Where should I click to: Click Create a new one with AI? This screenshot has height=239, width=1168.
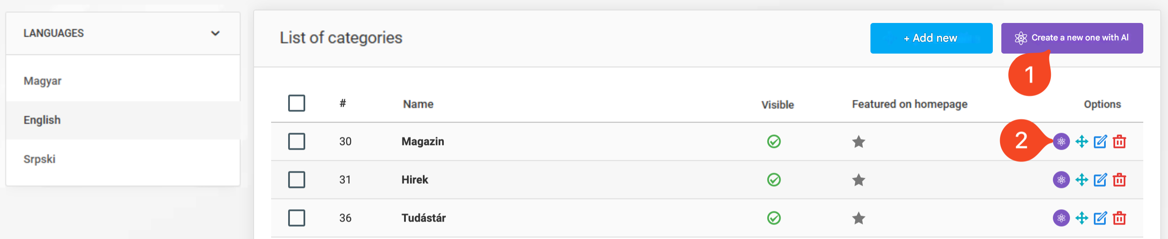click(x=1071, y=38)
